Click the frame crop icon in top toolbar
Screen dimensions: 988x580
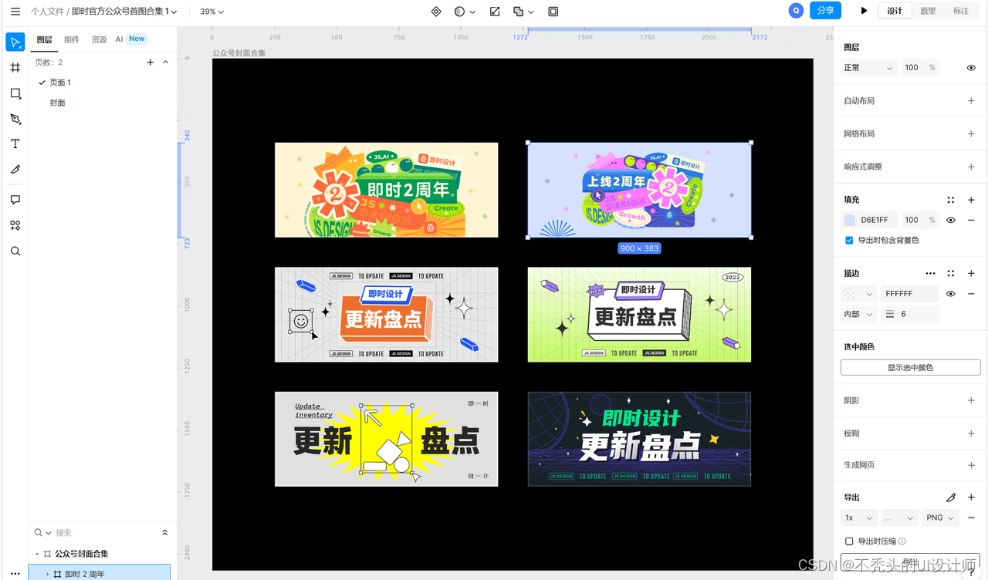(553, 12)
